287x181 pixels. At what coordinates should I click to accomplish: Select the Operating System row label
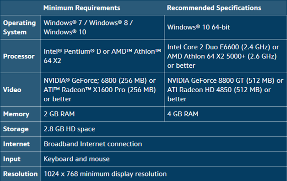(19, 27)
